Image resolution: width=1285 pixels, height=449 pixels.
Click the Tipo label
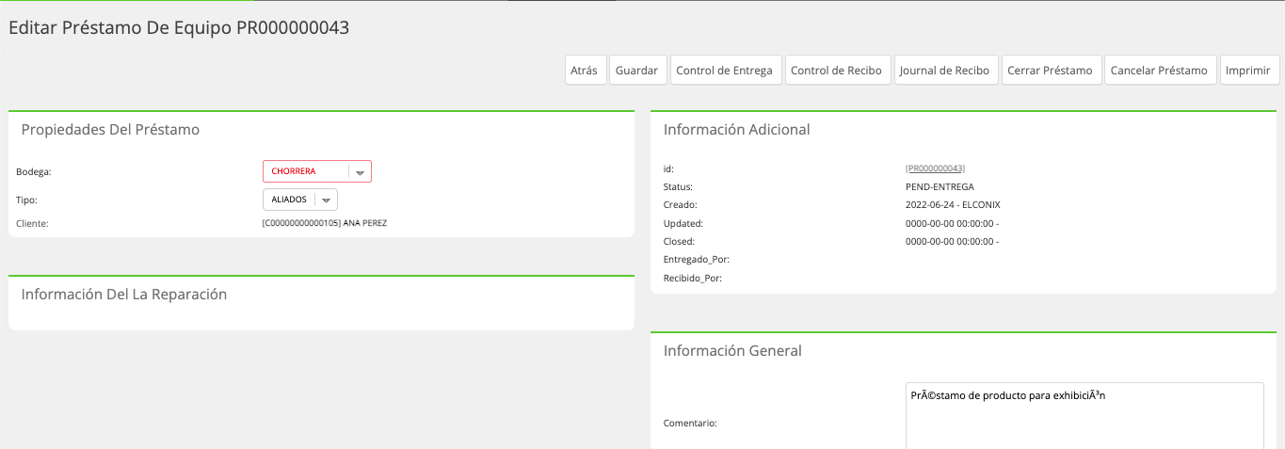tap(27, 200)
